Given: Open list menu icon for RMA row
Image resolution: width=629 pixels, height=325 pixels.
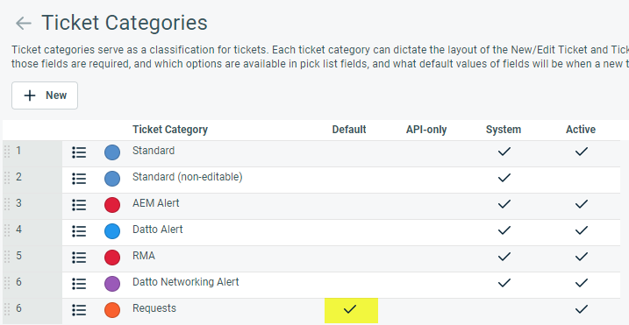Looking at the screenshot, I should point(79,258).
